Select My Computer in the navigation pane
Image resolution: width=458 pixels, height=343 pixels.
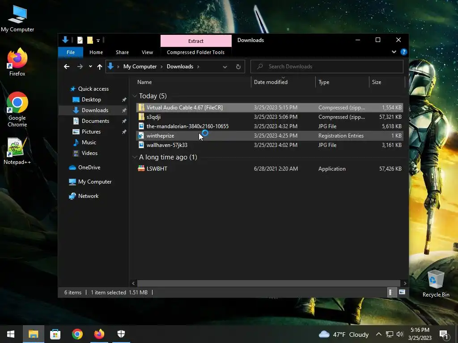coord(95,182)
